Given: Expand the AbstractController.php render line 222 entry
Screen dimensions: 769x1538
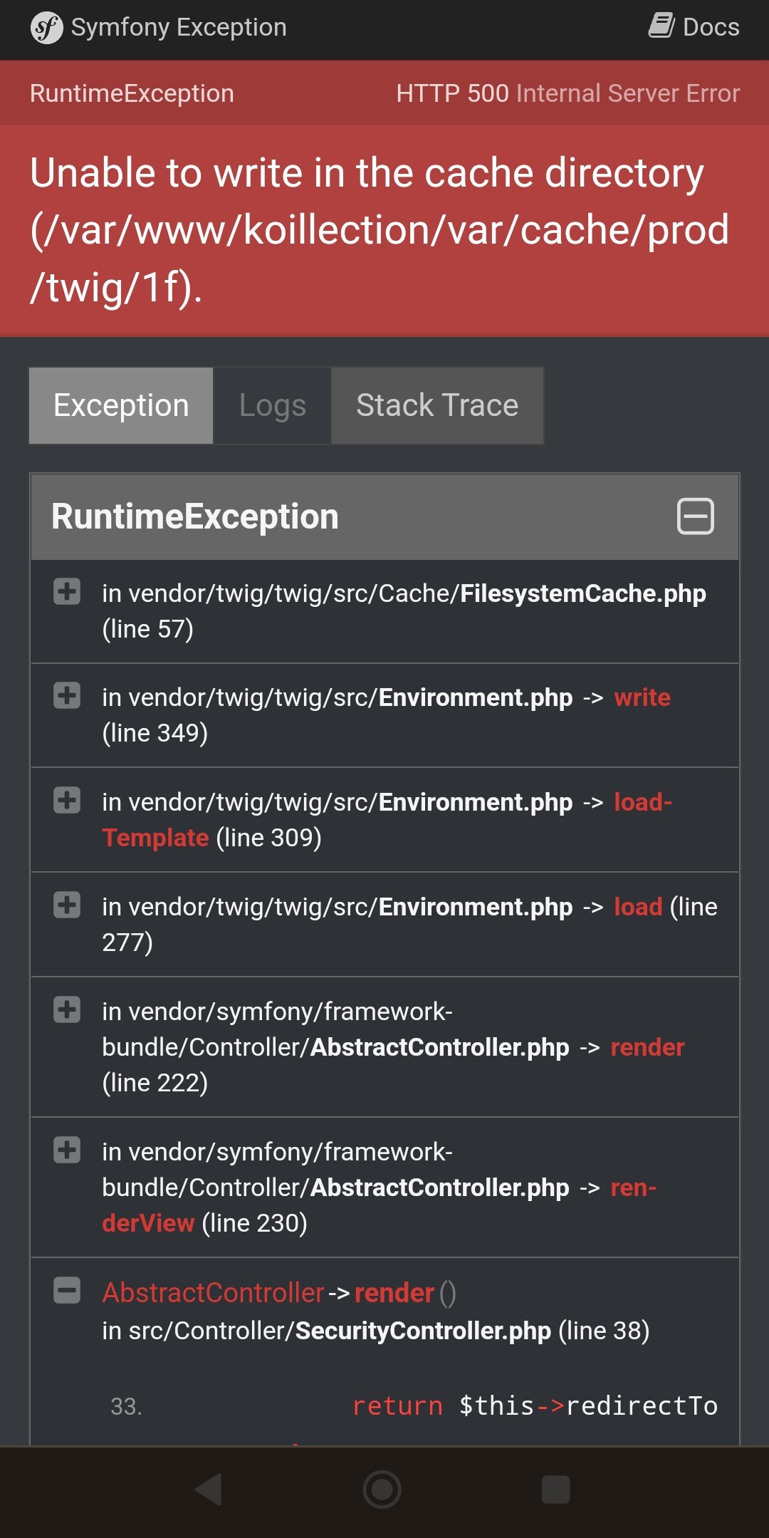Looking at the screenshot, I should pyautogui.click(x=67, y=1009).
